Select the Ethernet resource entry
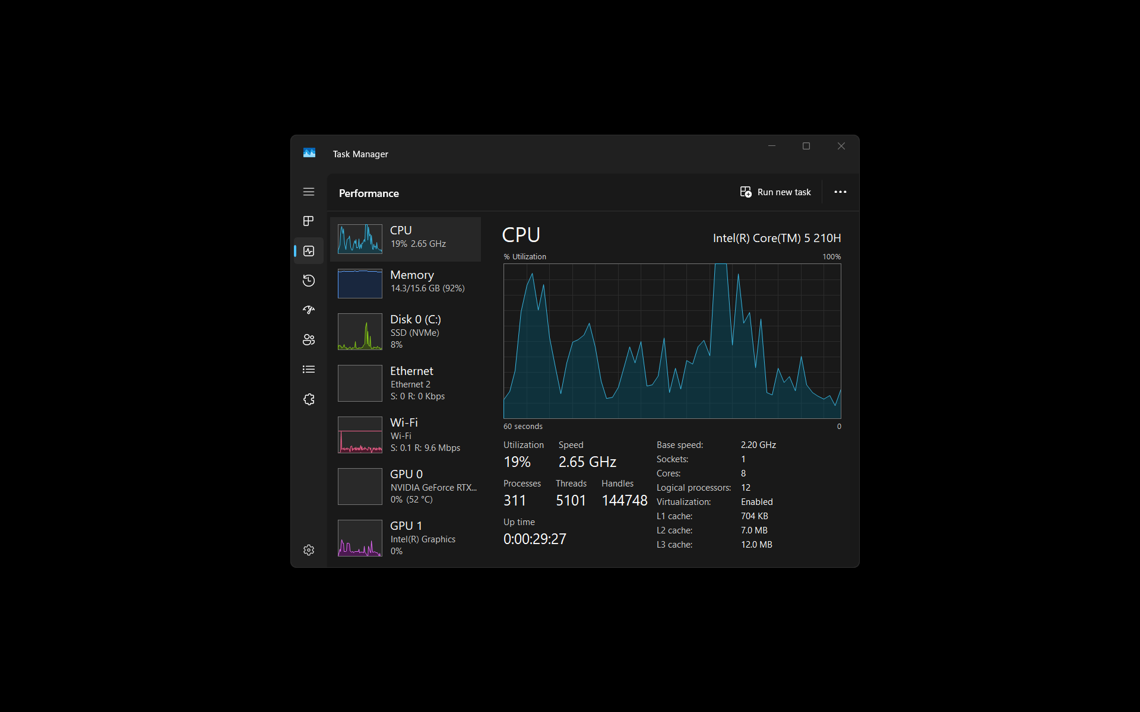Image resolution: width=1140 pixels, height=712 pixels. tap(406, 383)
